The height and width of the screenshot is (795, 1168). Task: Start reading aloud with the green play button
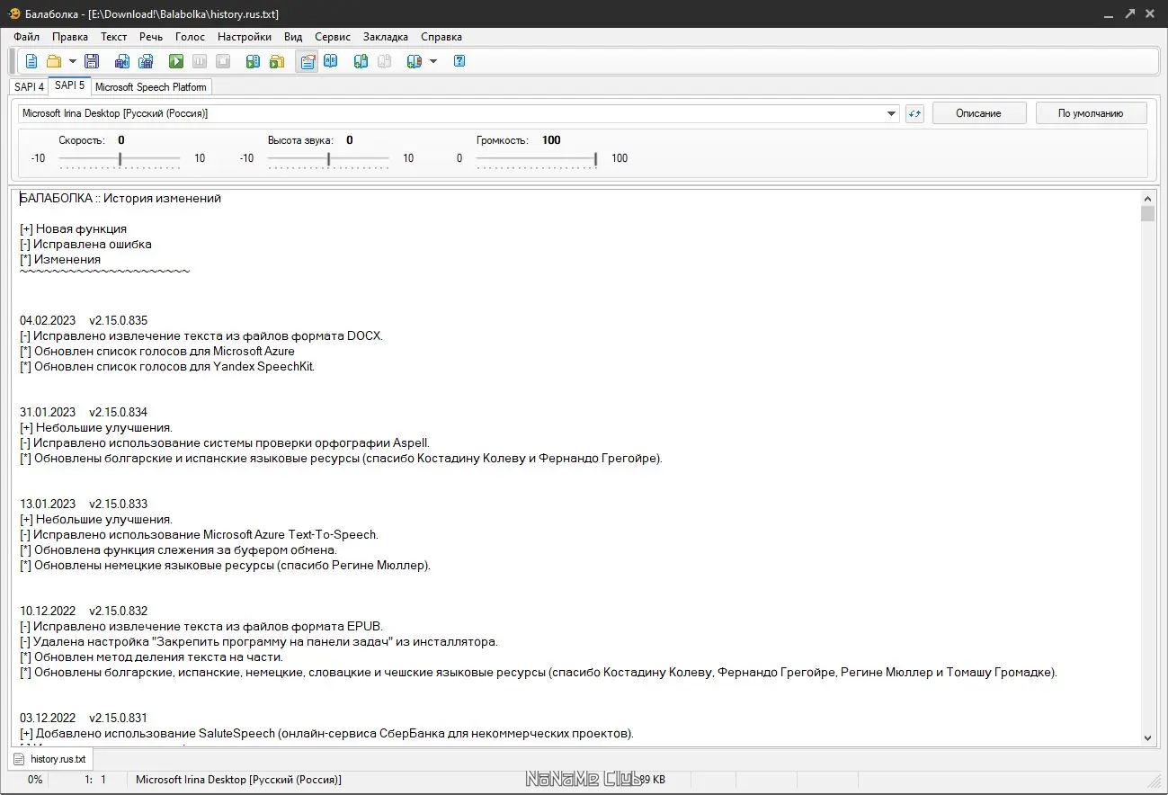(x=176, y=61)
